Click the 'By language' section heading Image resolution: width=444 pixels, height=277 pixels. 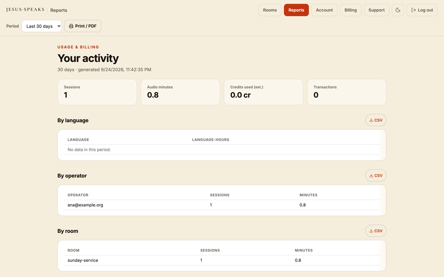73,120
